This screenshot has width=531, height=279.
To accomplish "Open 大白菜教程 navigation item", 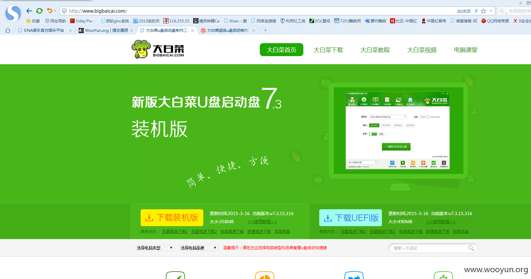I will click(375, 50).
